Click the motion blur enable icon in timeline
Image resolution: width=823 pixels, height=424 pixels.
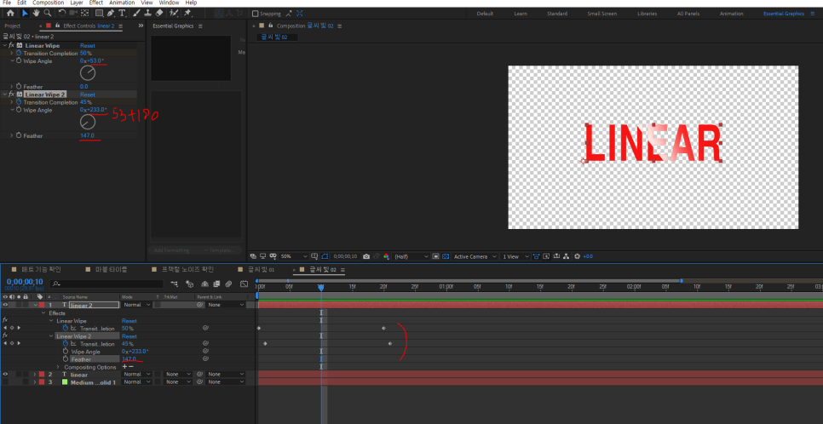[228, 284]
